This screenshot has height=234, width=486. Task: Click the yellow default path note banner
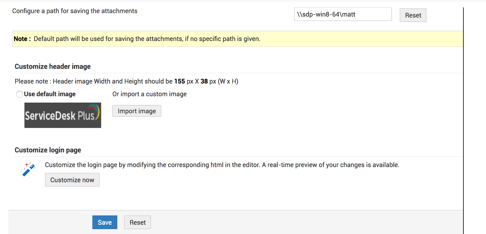pyautogui.click(x=238, y=39)
